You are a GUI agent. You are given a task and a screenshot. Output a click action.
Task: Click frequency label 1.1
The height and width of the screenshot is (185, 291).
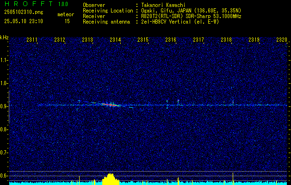(x=4, y=60)
